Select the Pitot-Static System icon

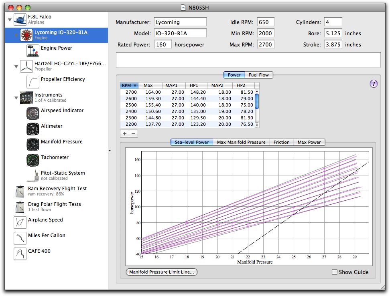point(33,176)
